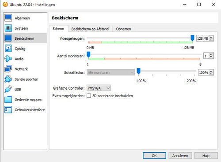
Task: Switch to the Opnemen tab
Action: 123,29
